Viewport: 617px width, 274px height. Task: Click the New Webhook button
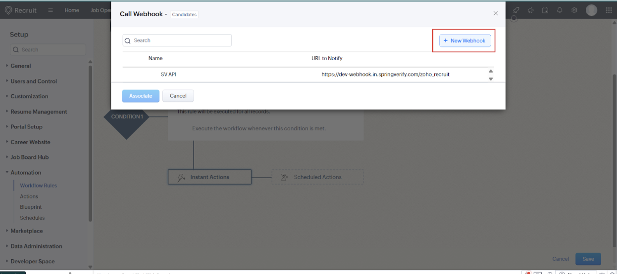(x=464, y=40)
